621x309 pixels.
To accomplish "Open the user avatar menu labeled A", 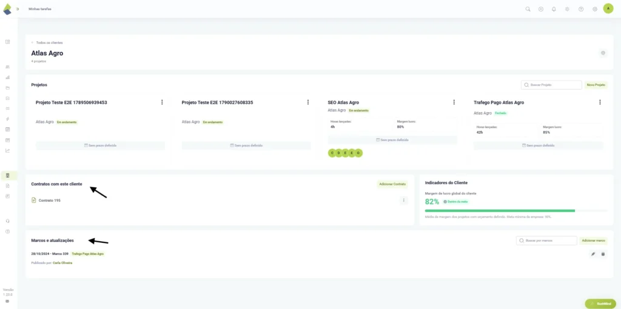I will tap(608, 8).
